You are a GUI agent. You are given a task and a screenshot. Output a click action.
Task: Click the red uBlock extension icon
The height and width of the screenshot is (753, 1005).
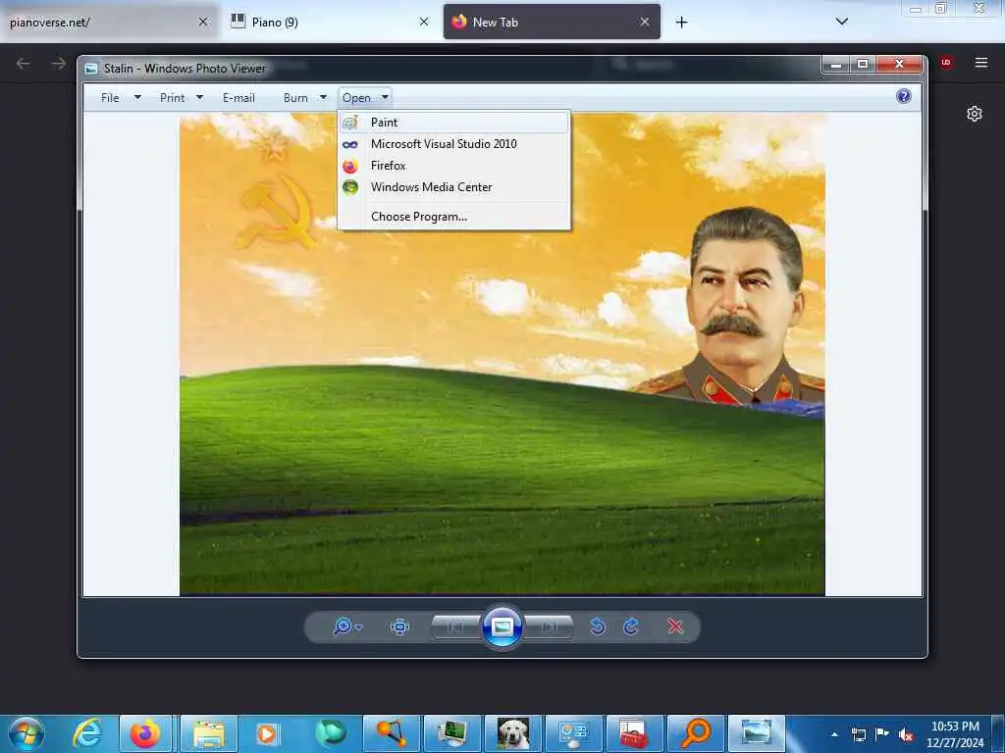tap(946, 62)
